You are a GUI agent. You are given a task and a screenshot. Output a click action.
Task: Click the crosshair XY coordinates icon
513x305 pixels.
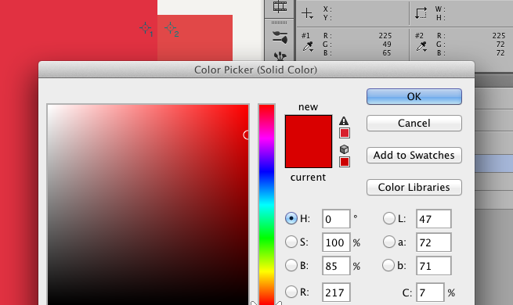coord(307,13)
